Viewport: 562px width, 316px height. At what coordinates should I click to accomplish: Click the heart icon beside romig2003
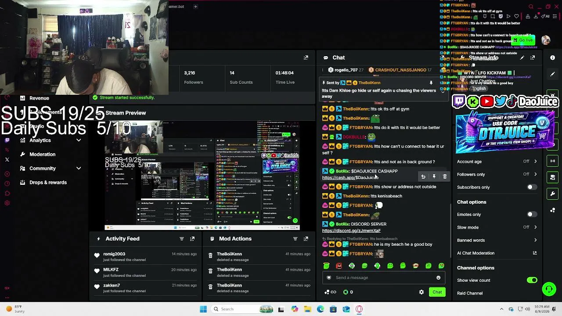pyautogui.click(x=97, y=255)
